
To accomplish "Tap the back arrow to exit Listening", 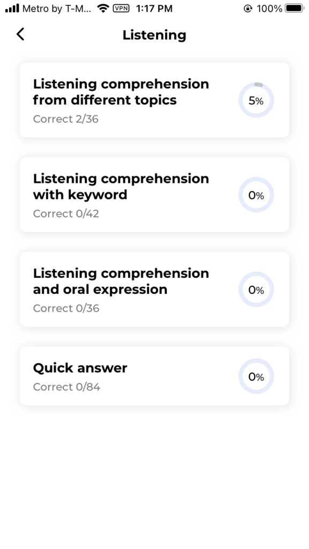I will pos(20,34).
